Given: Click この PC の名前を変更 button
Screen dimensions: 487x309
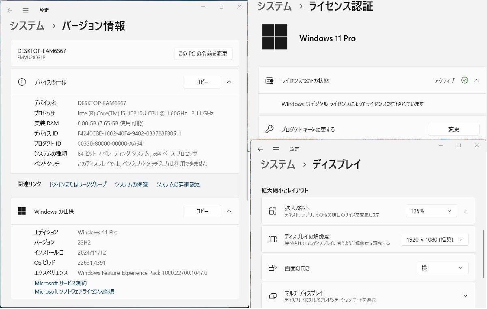Looking at the screenshot, I should point(203,54).
